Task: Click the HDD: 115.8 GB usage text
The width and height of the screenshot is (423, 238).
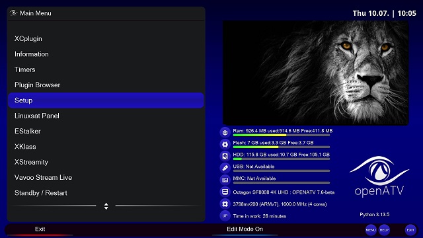Action: (x=281, y=154)
